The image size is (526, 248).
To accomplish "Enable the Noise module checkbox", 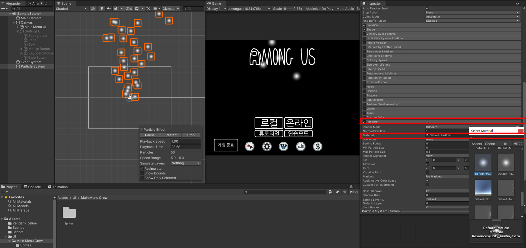I will [x=364, y=86].
